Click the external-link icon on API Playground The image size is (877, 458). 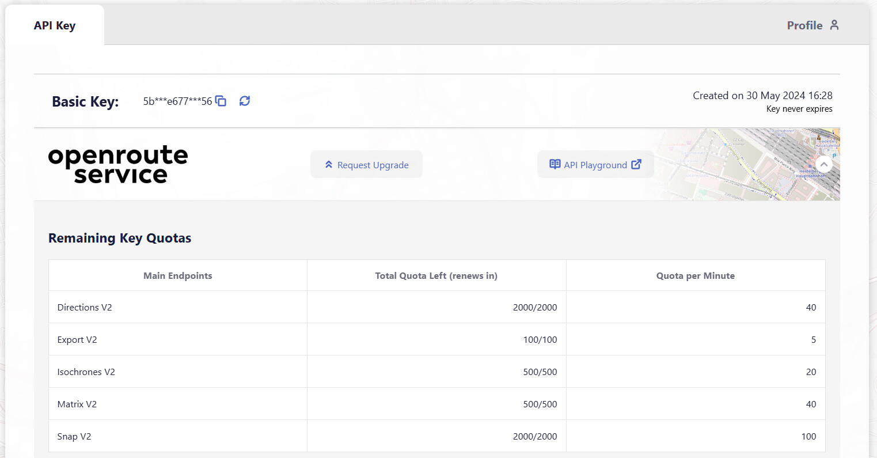(x=636, y=164)
